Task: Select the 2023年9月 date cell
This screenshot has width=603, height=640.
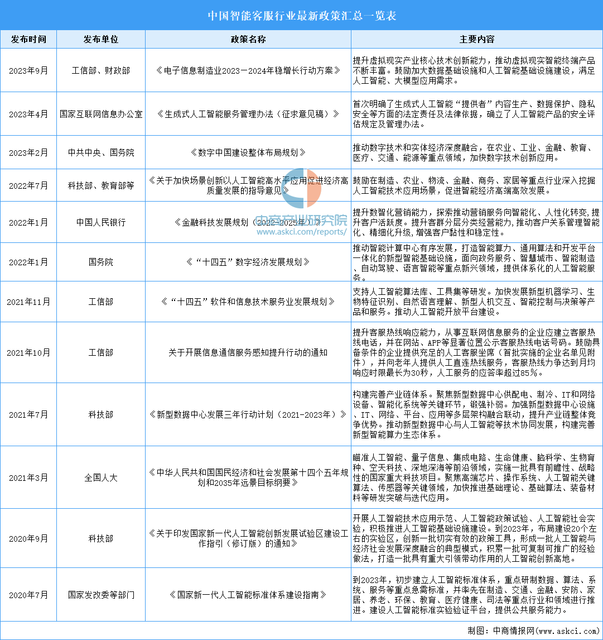Action: 28,70
